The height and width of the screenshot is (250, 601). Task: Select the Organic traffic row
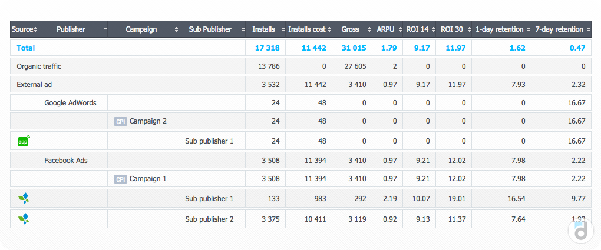[39, 66]
